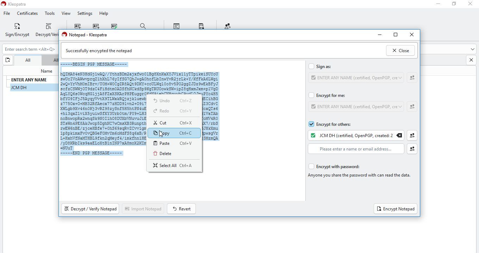The height and width of the screenshot is (253, 479).
Task: Choose Copy from the context menu
Action: tap(174, 133)
